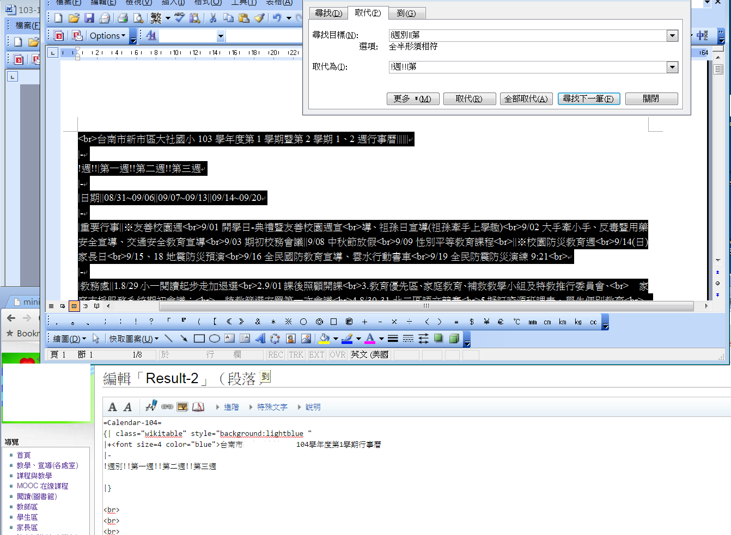The width and height of the screenshot is (731, 535).
Task: Click the New blank document icon in Word
Action: (x=58, y=18)
